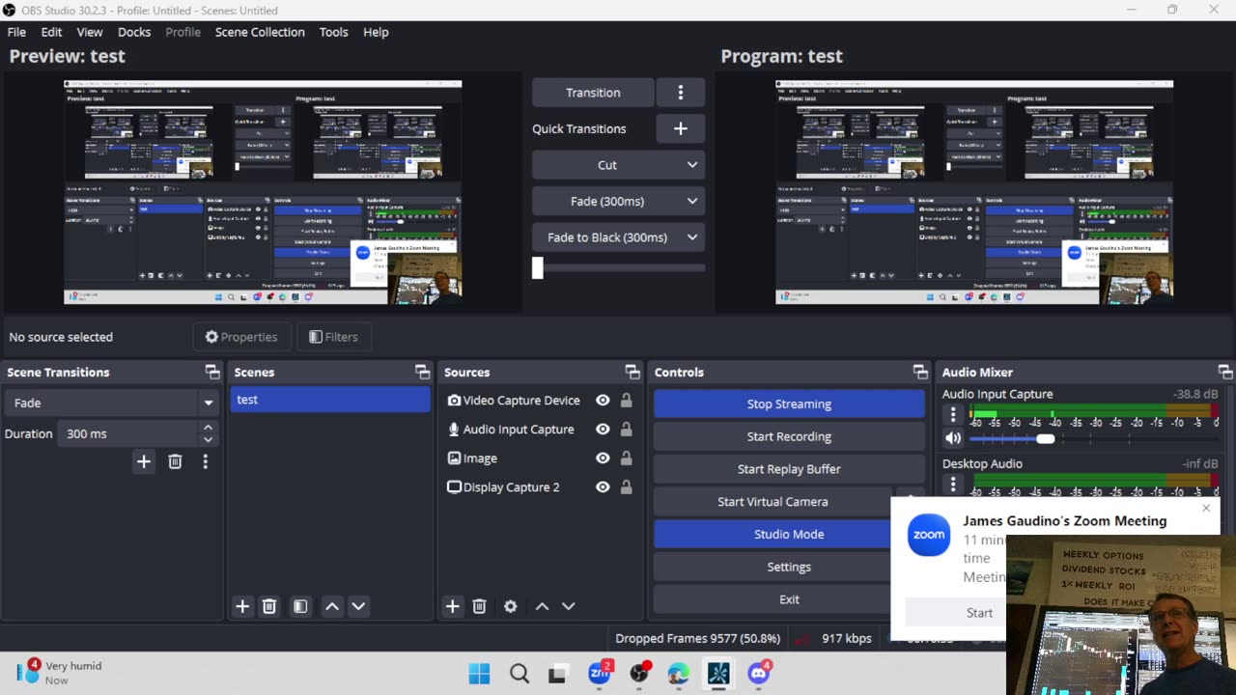Viewport: 1236px width, 695px height.
Task: Hide the Audio Input Capture source
Action: click(603, 430)
